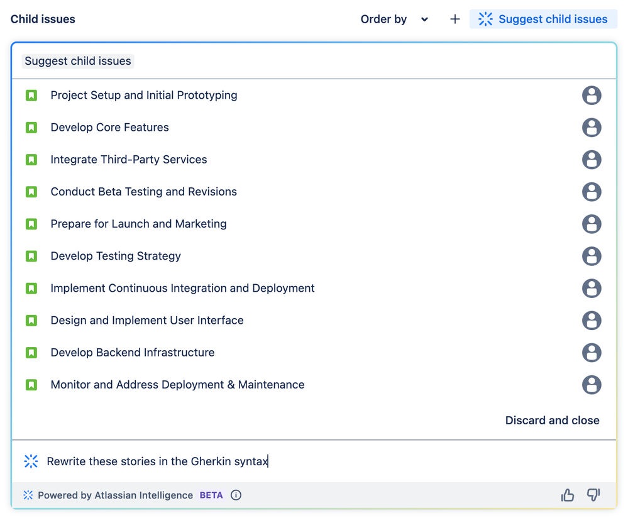Give thumbs up feedback on the AI suggestions

tap(567, 495)
